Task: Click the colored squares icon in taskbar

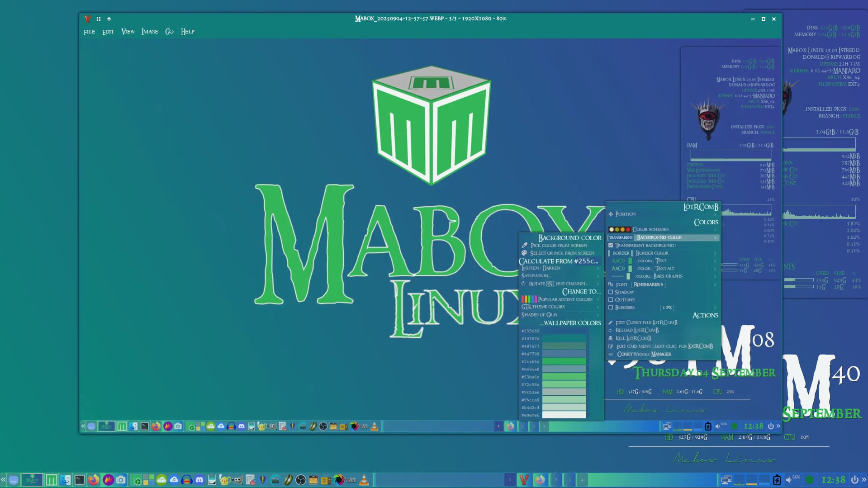Action: coord(149,480)
